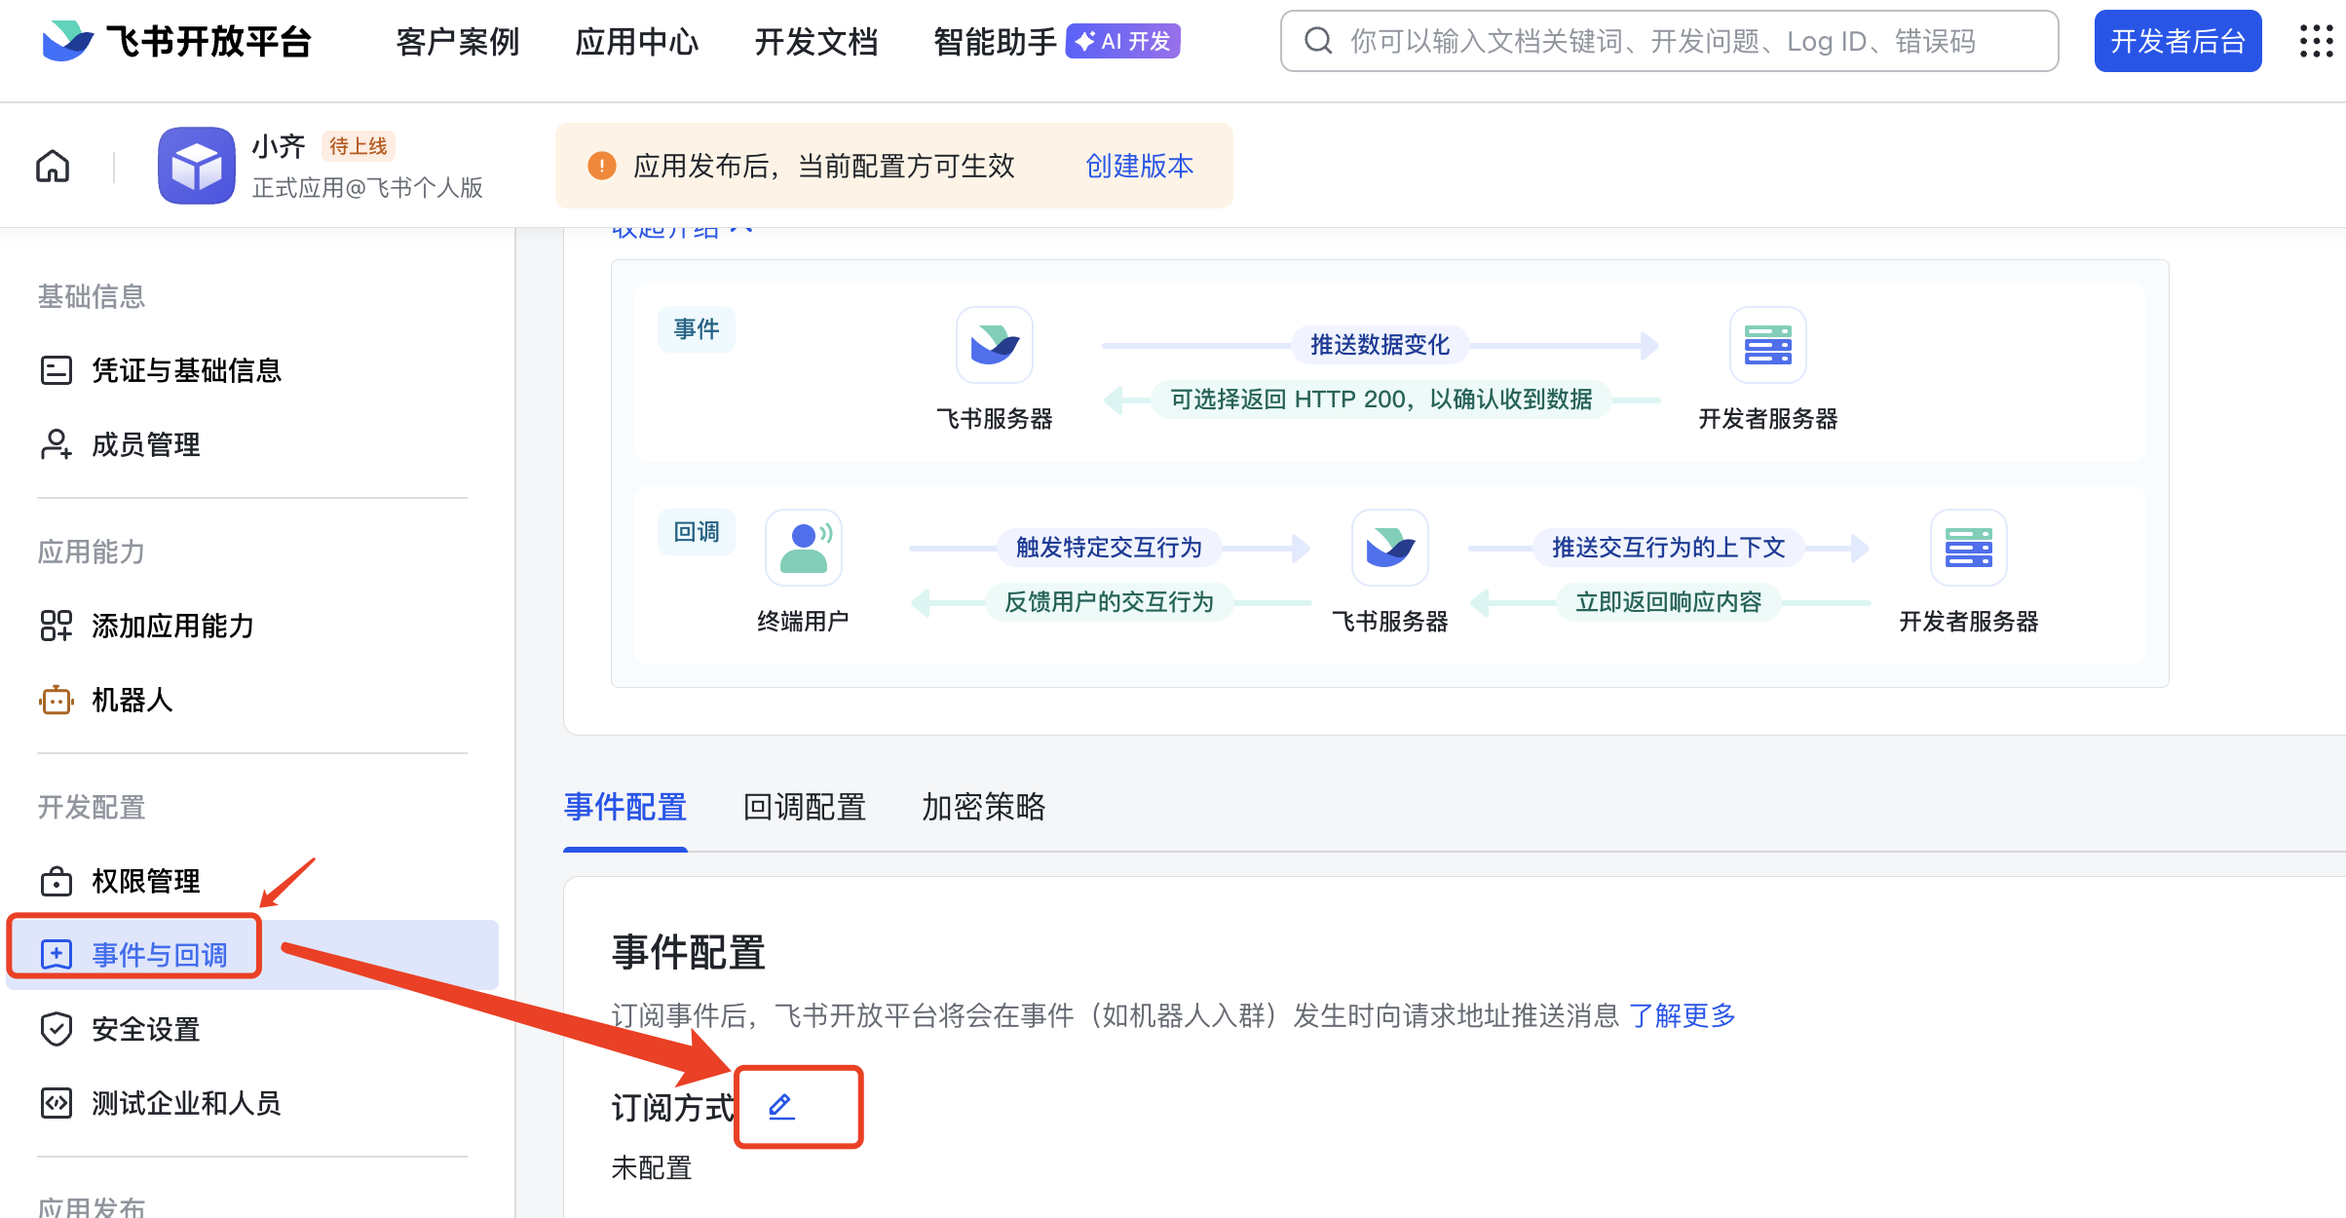Click the 了解更多 link
This screenshot has height=1218, width=2346.
[1683, 1016]
